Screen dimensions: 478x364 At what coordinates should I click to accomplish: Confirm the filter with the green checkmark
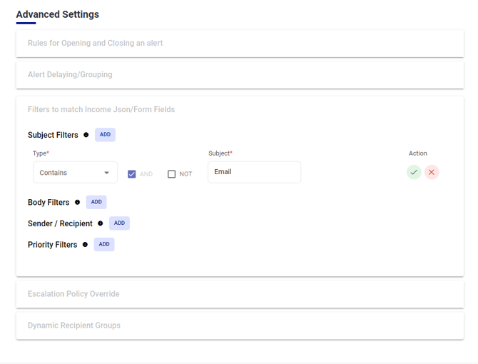click(414, 172)
